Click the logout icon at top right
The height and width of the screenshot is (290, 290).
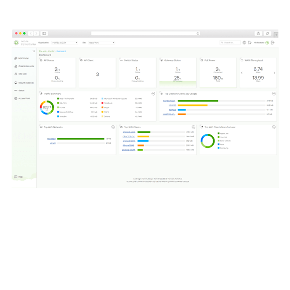(273, 43)
